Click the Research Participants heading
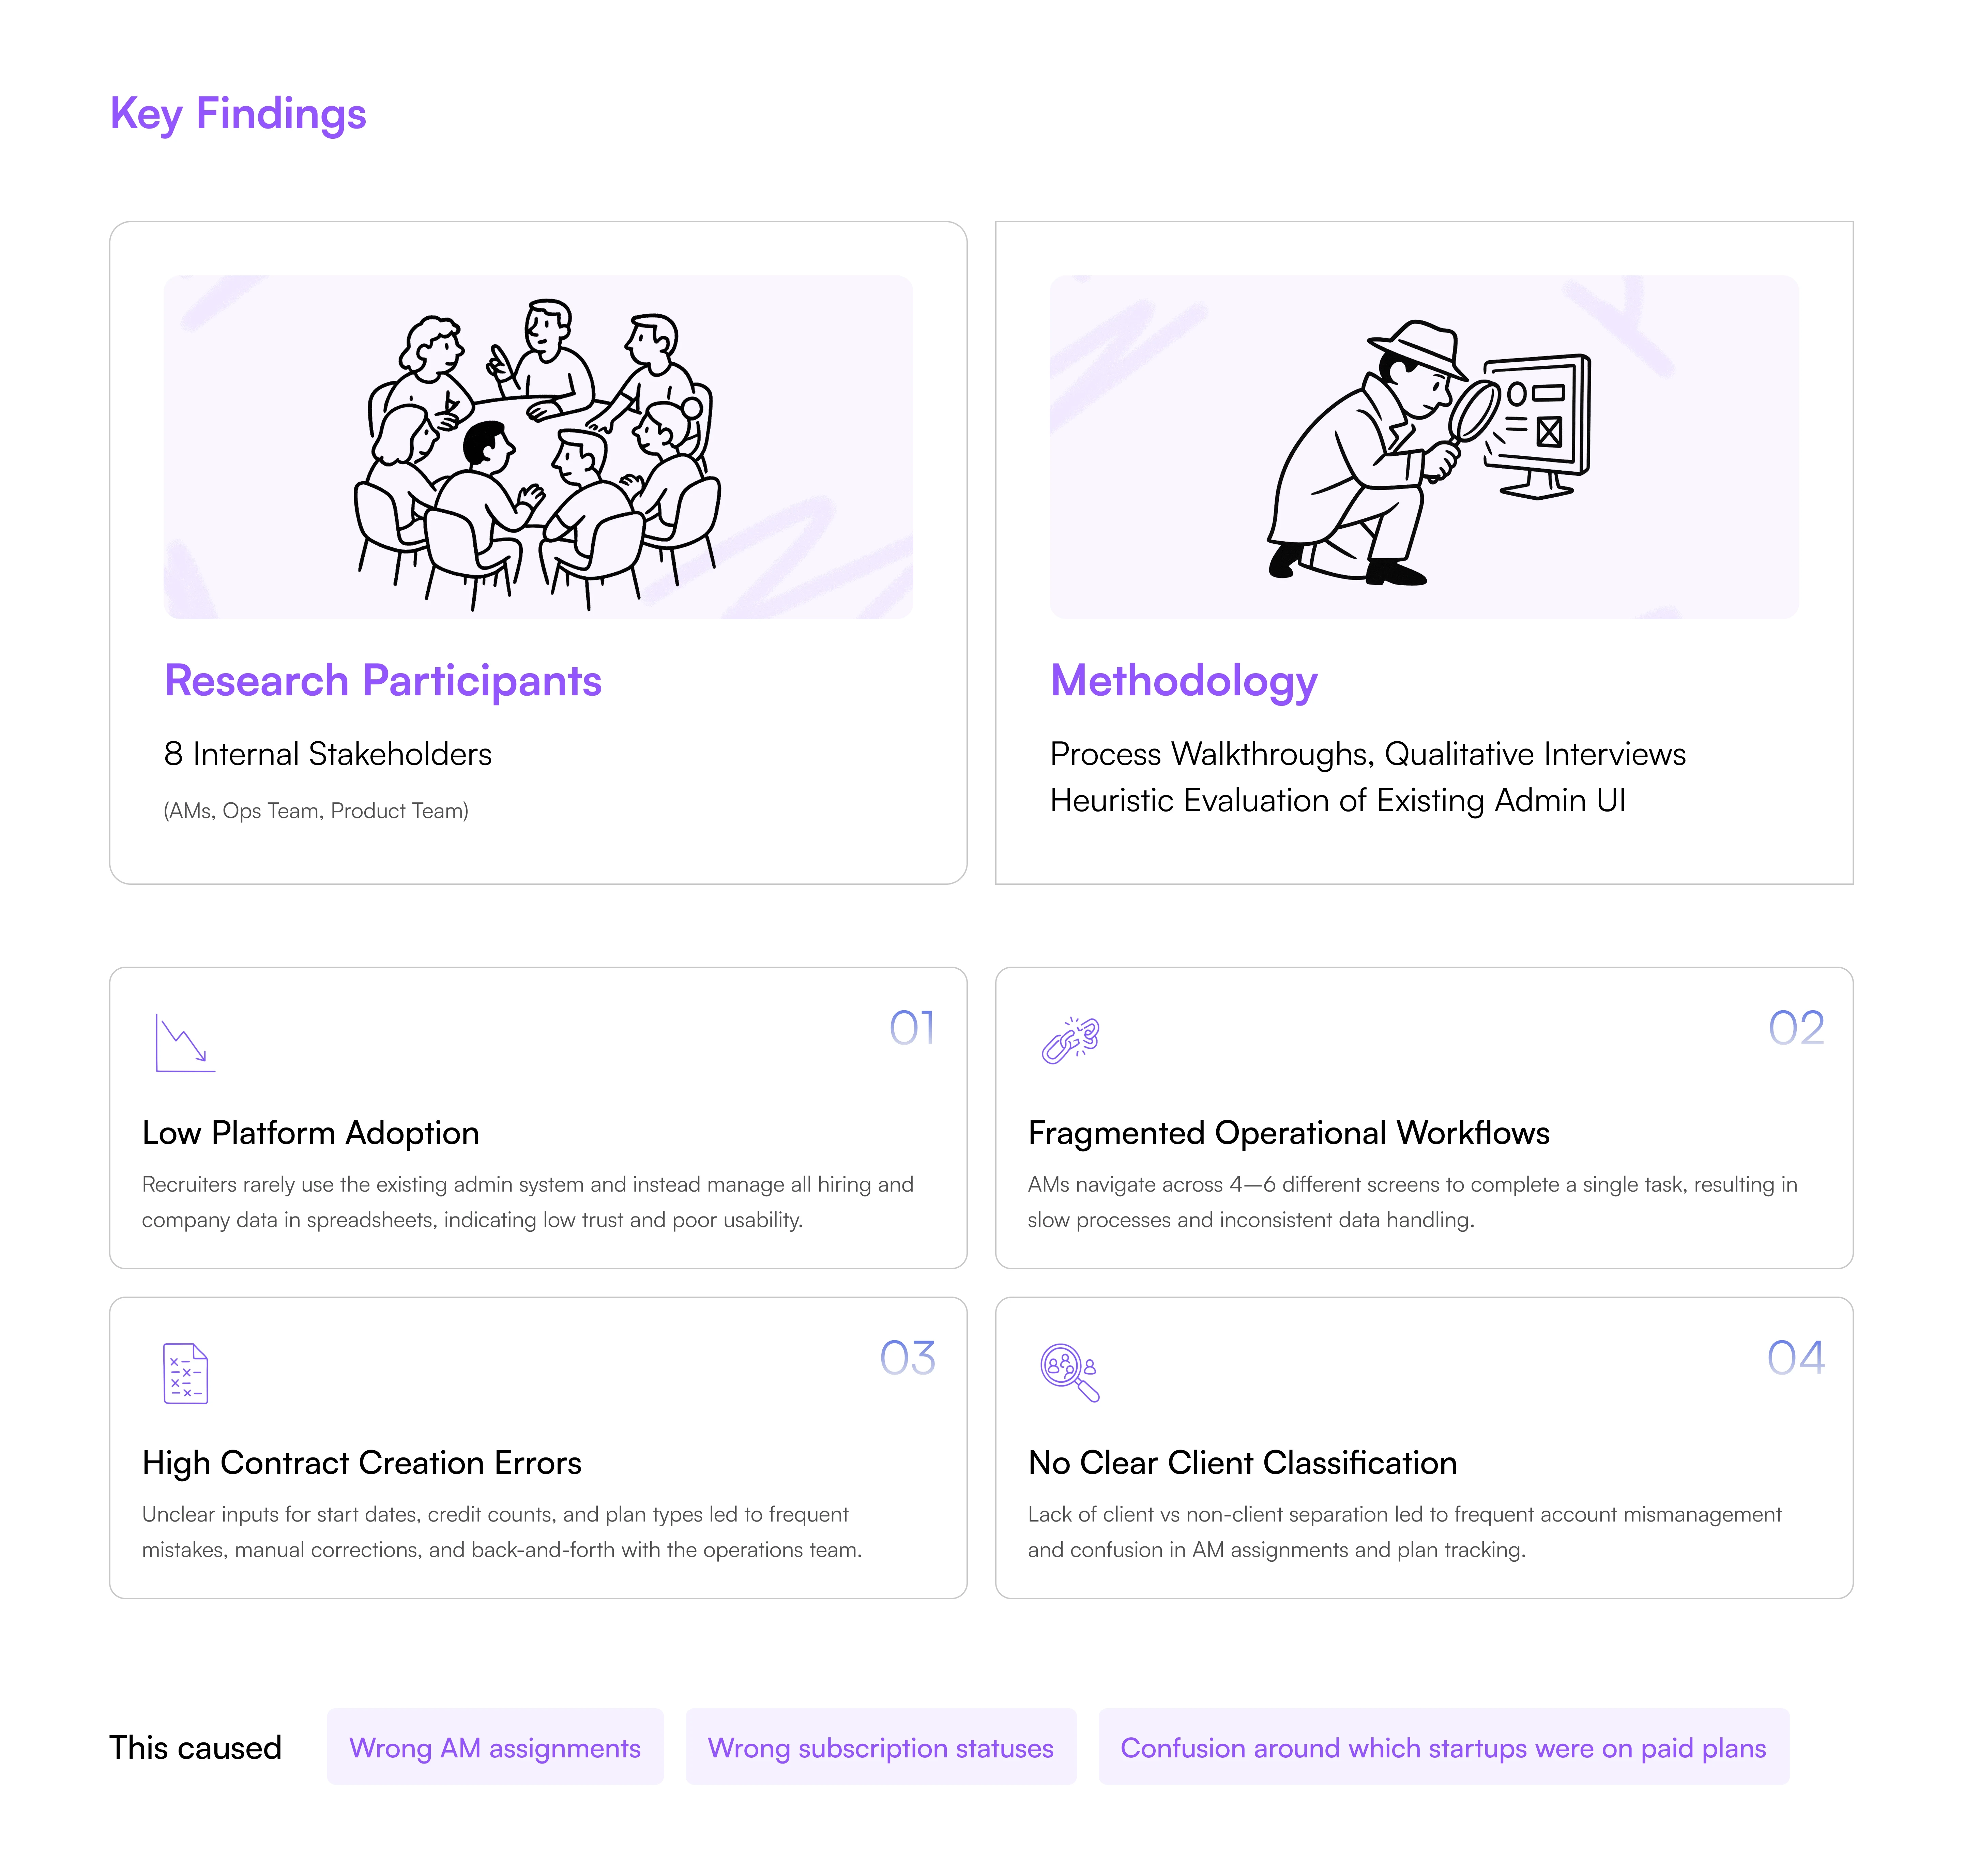This screenshot has height=1876, width=1963. [383, 681]
